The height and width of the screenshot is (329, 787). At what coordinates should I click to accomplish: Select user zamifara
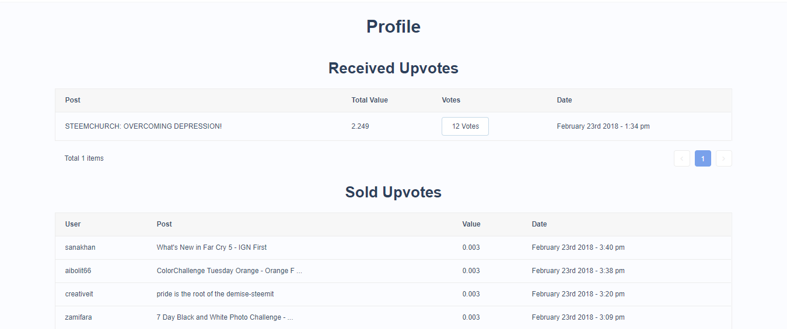(78, 317)
